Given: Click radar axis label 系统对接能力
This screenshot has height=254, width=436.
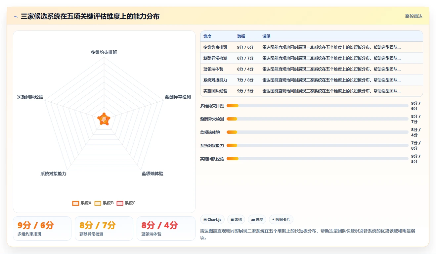Looking at the screenshot, I should coord(54,174).
